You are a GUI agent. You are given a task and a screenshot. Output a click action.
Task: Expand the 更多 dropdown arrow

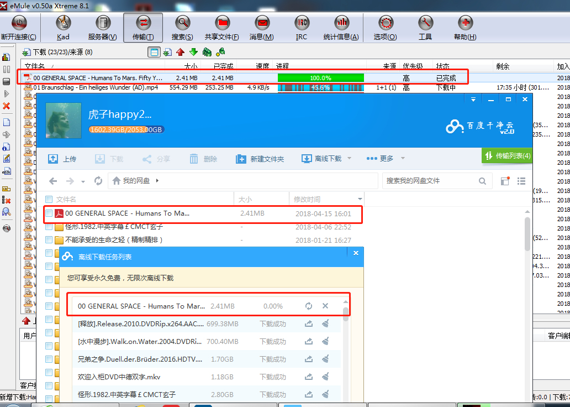403,158
